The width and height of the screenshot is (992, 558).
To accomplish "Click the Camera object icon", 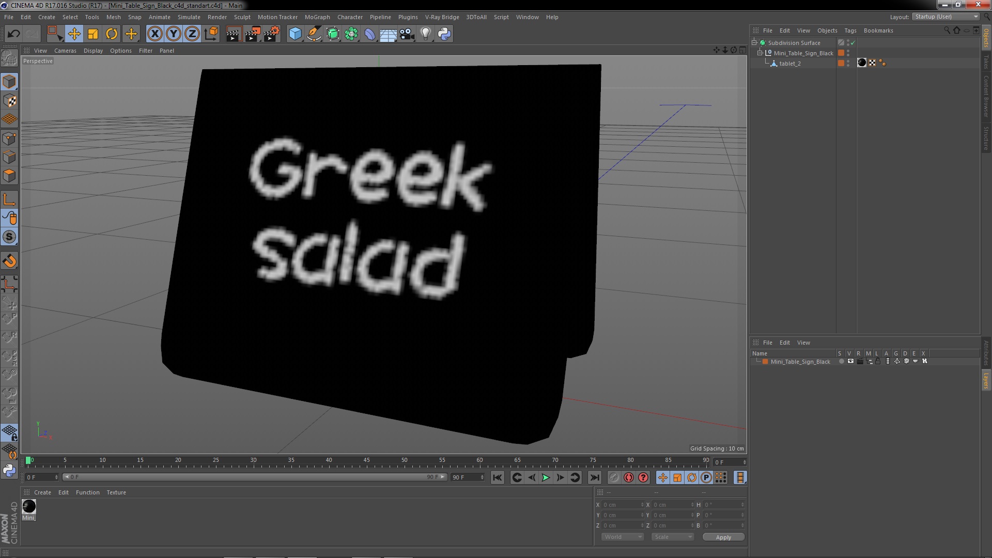I will (407, 34).
